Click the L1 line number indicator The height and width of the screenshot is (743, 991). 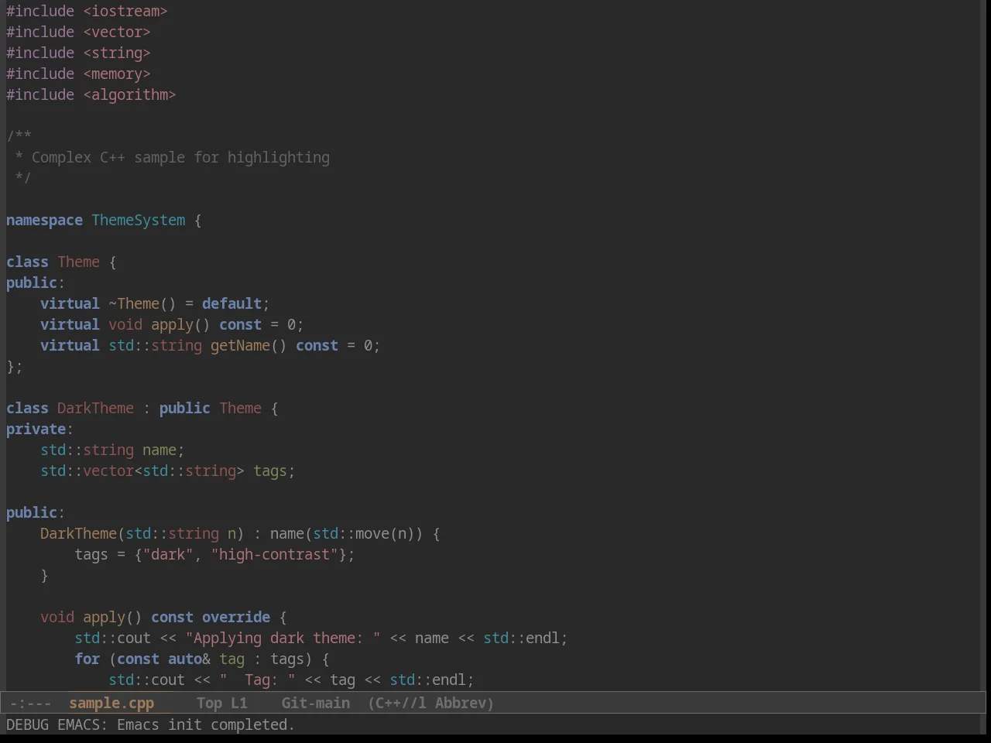pyautogui.click(x=239, y=703)
